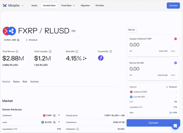Viewport: 183px width, 133px height.
Task: Copy the RLUSD loan address
Action: click(54, 122)
